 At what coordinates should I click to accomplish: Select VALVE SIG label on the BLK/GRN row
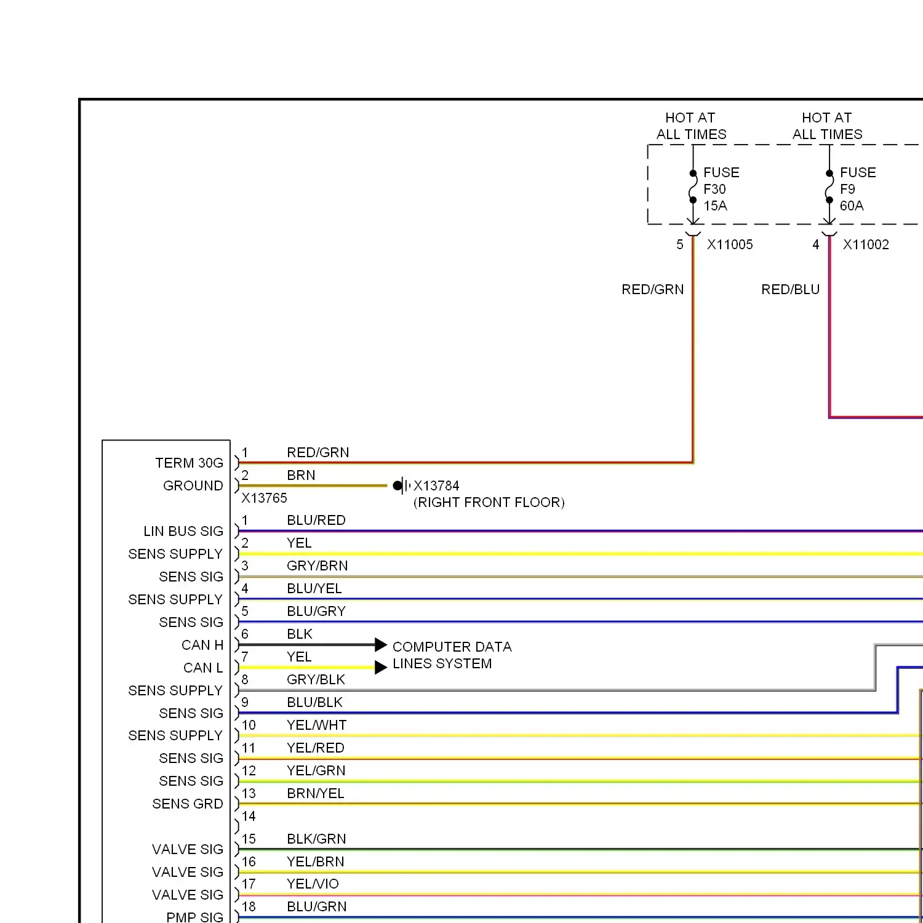[x=188, y=849]
